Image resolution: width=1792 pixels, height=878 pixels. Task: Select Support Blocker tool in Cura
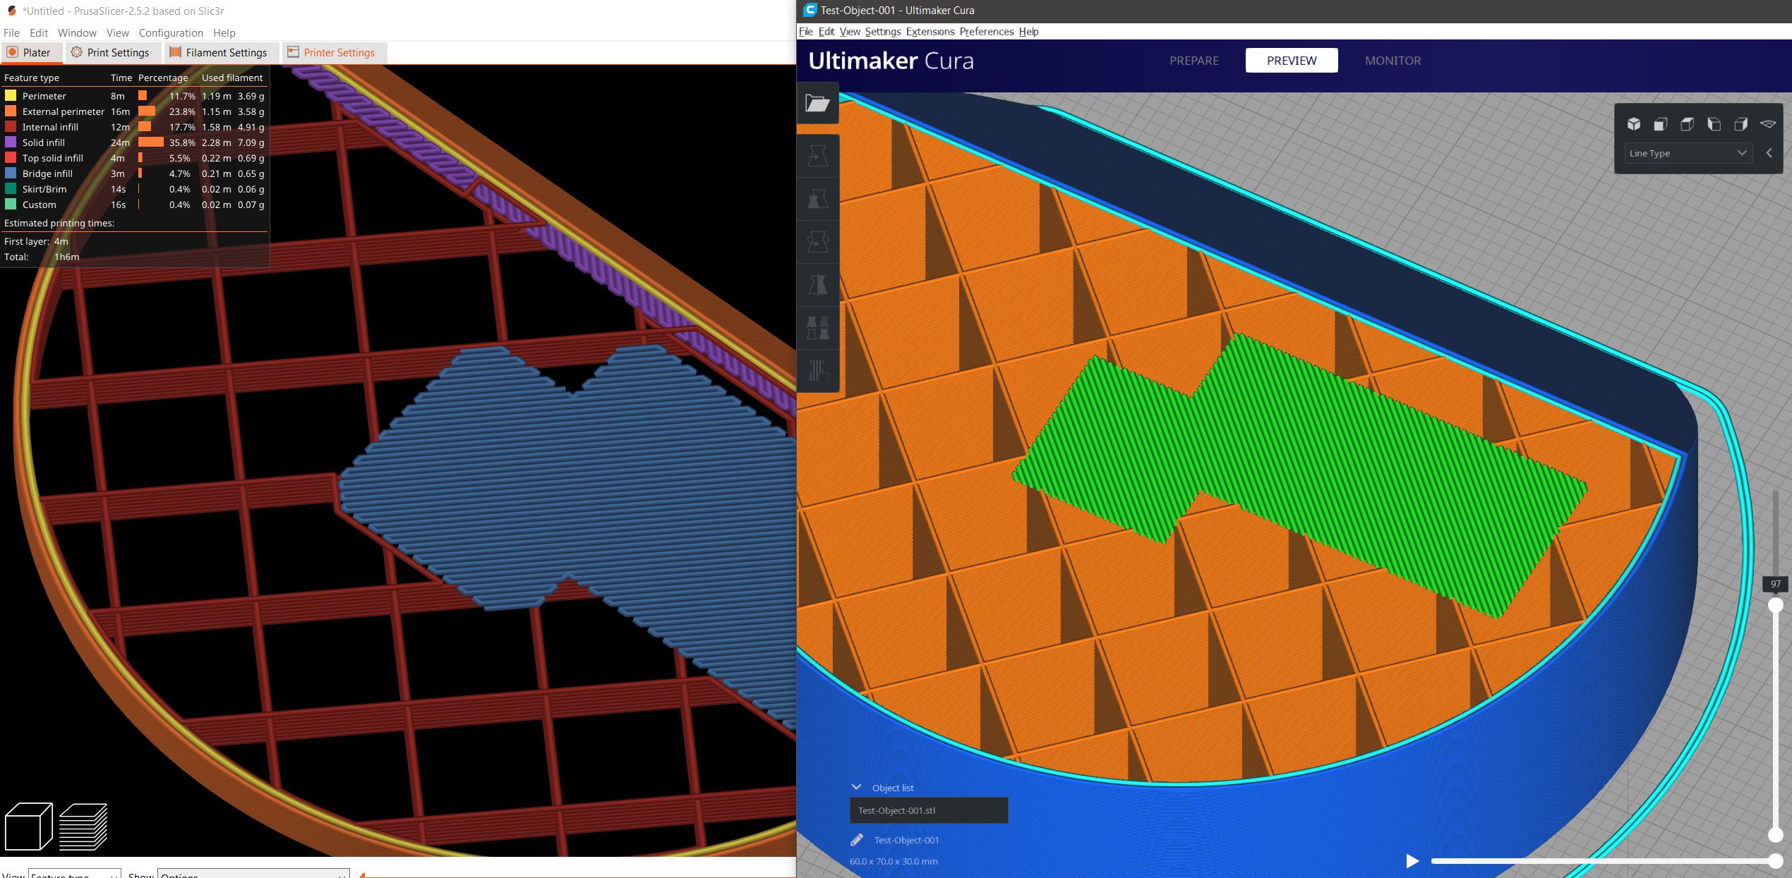point(817,371)
